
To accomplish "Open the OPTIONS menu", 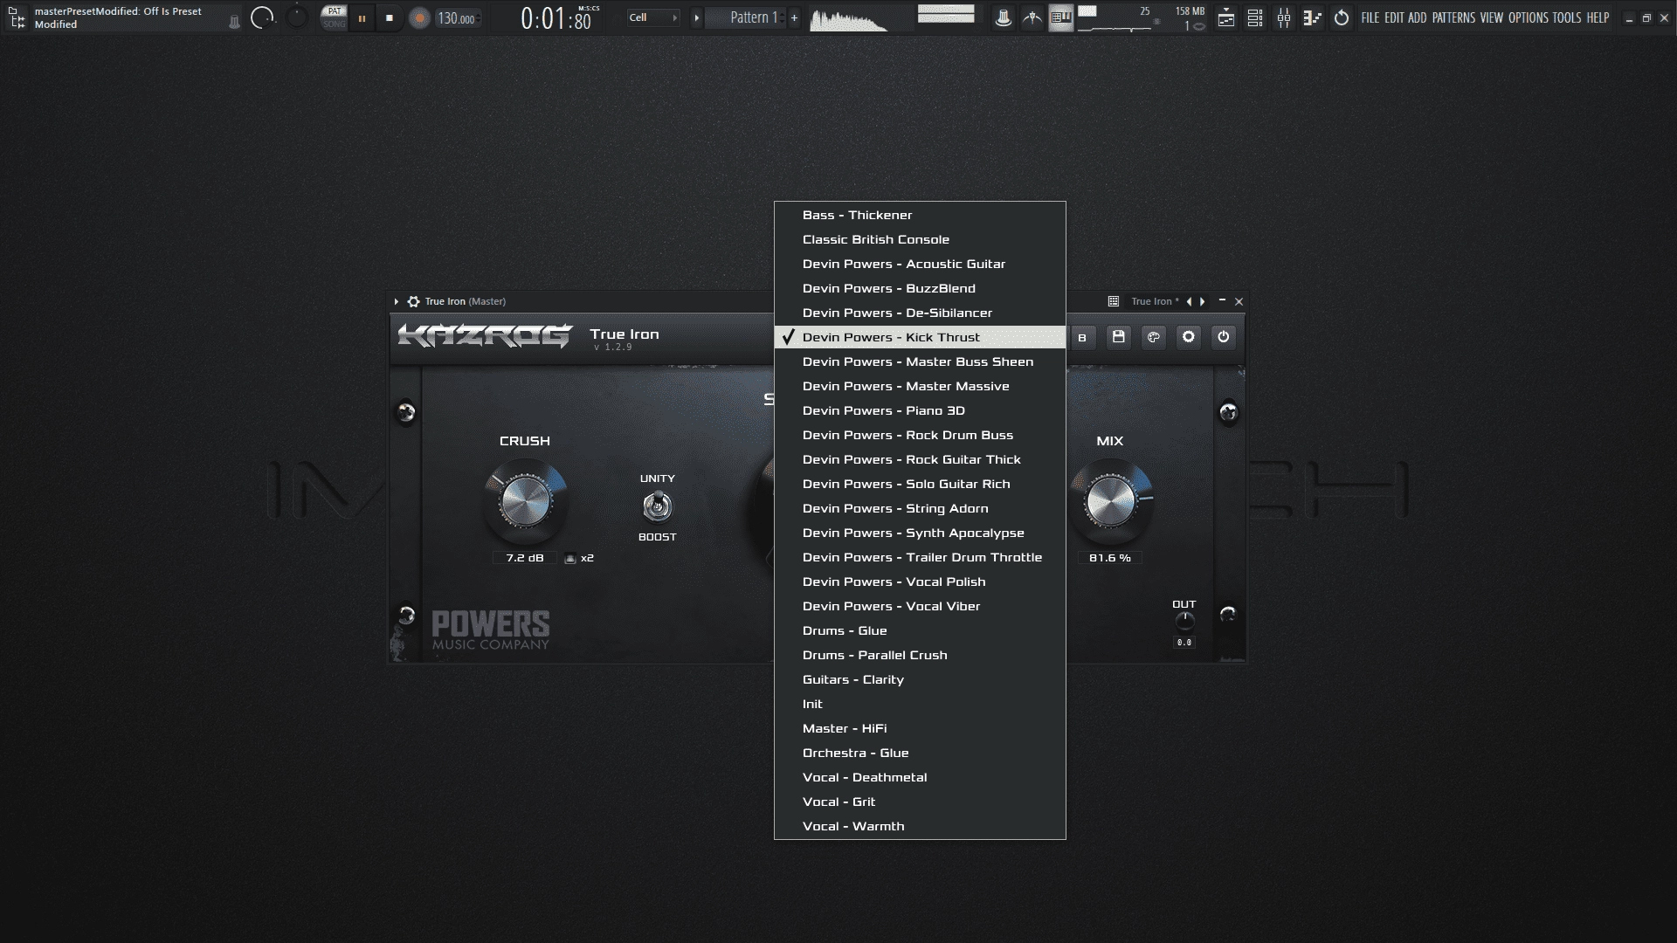I will [1529, 17].
